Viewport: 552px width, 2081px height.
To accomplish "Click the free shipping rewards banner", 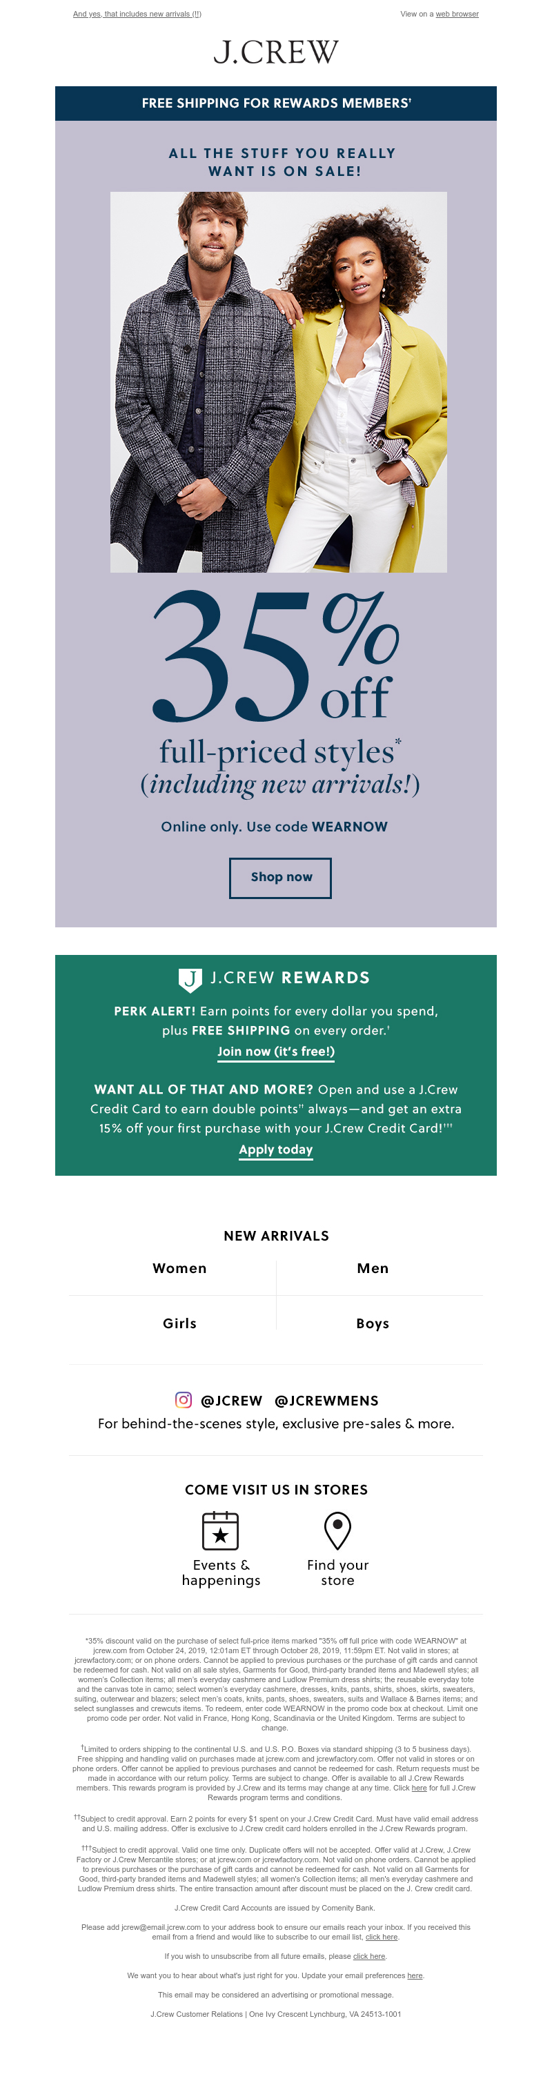I will (275, 103).
